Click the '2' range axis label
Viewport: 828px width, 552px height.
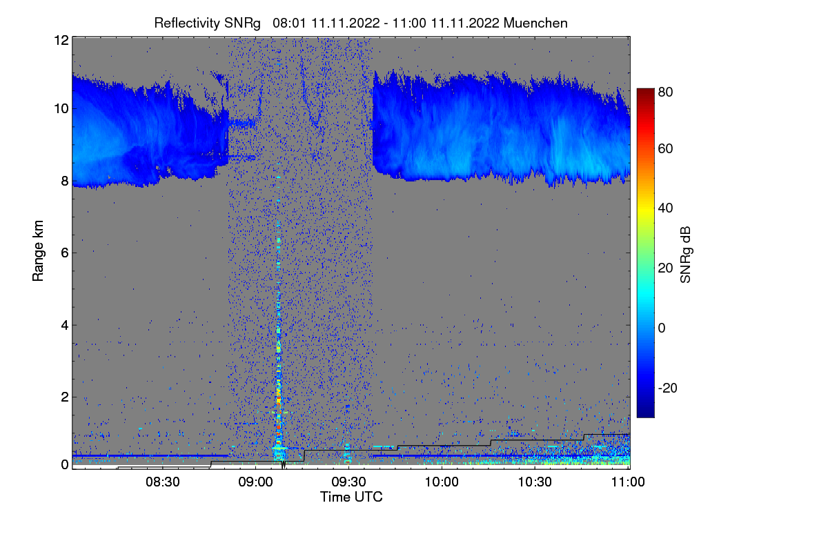tap(65, 396)
